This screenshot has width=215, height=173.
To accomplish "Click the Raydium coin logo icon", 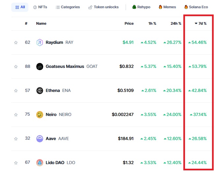I will (40, 42).
